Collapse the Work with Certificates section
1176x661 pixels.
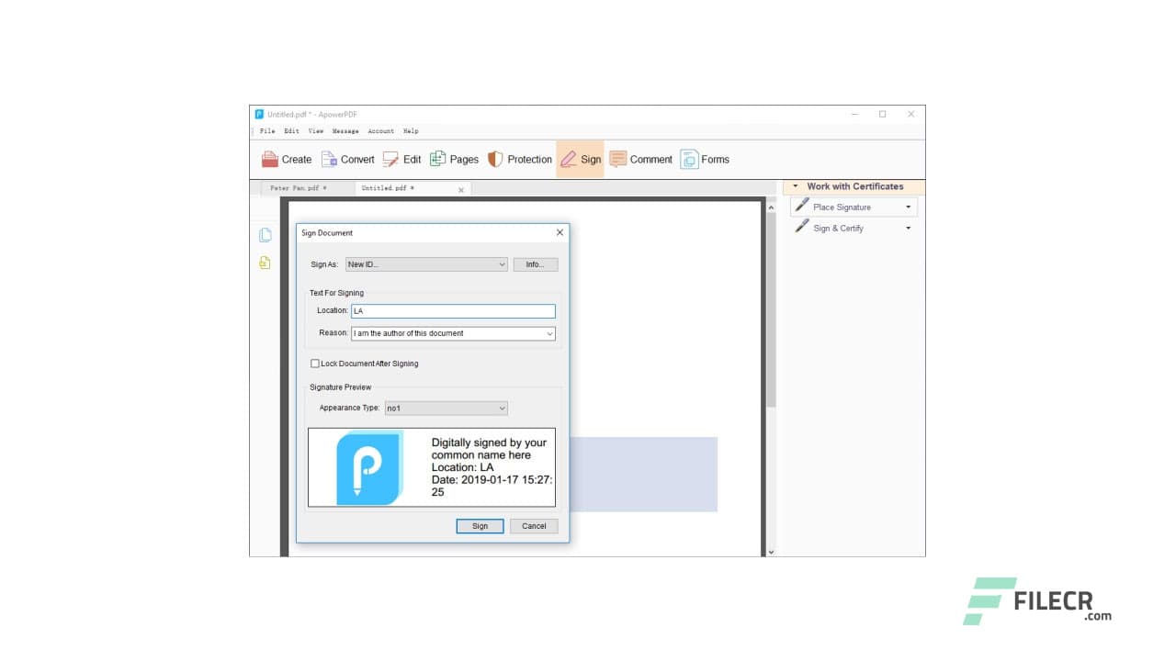(x=796, y=186)
